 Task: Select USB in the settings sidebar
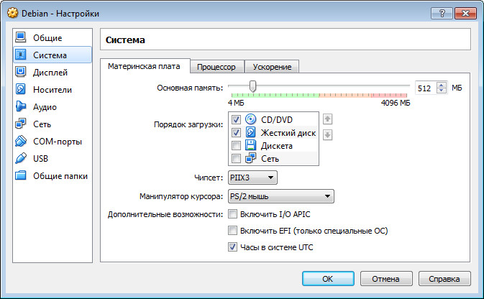point(52,158)
